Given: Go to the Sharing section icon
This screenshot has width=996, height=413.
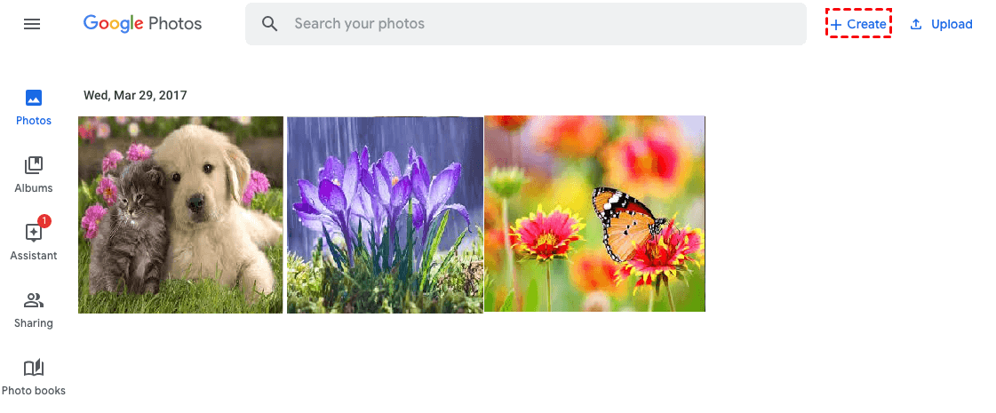Looking at the screenshot, I should 34,300.
